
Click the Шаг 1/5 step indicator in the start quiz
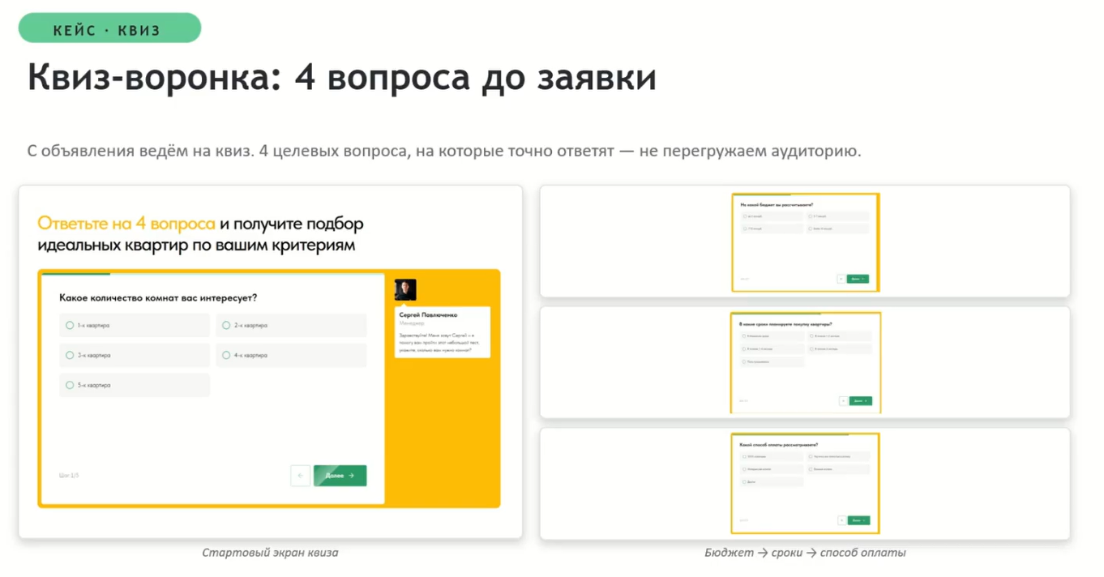pyautogui.click(x=69, y=476)
